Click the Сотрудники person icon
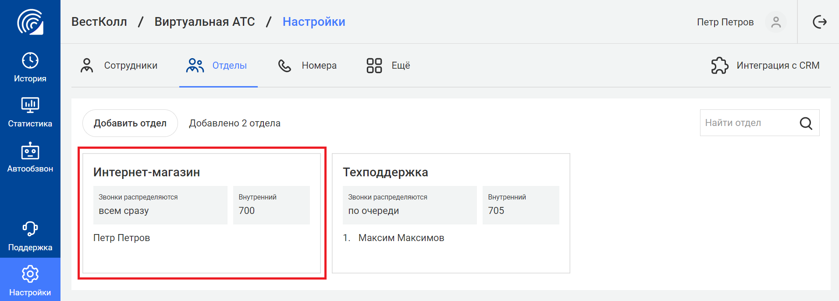The width and height of the screenshot is (839, 301). pos(87,66)
